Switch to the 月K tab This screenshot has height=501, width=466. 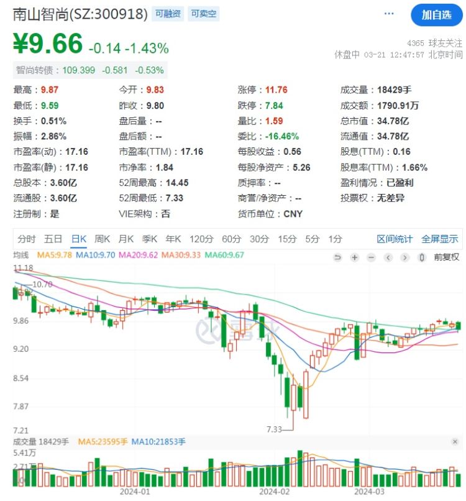[x=126, y=239]
